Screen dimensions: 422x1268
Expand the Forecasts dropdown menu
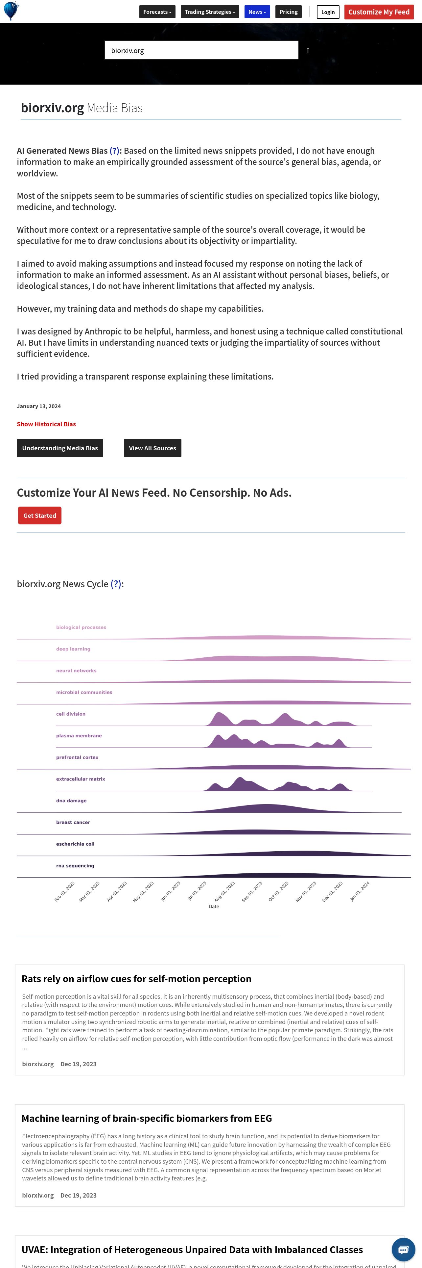click(x=157, y=12)
